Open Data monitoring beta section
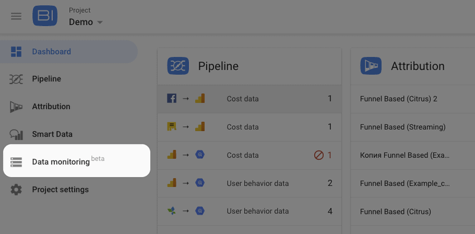The height and width of the screenshot is (234, 475). click(x=61, y=162)
